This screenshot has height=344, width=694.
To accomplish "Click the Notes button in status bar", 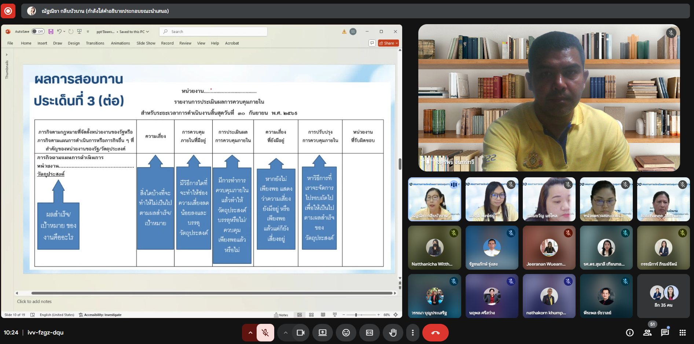I will [x=281, y=315].
